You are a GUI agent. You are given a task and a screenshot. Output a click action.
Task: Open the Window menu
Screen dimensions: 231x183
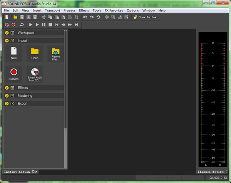point(149,10)
